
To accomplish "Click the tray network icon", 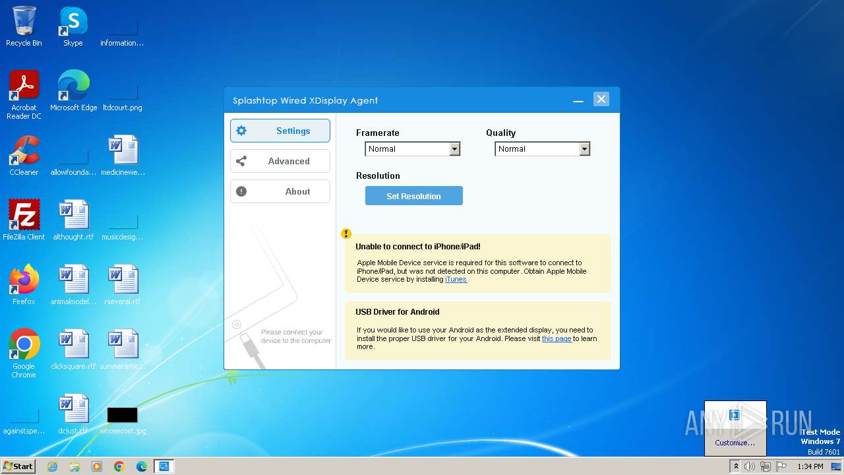I will click(x=766, y=466).
